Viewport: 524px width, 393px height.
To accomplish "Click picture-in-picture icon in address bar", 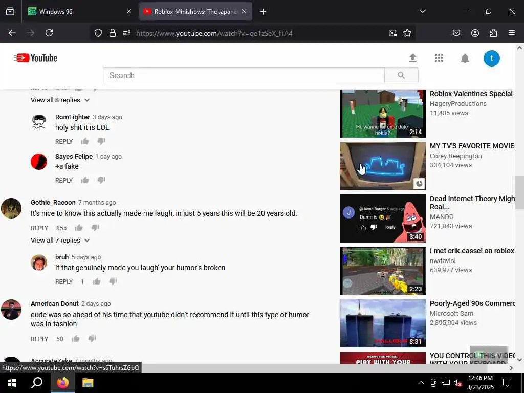I will tap(392, 33).
